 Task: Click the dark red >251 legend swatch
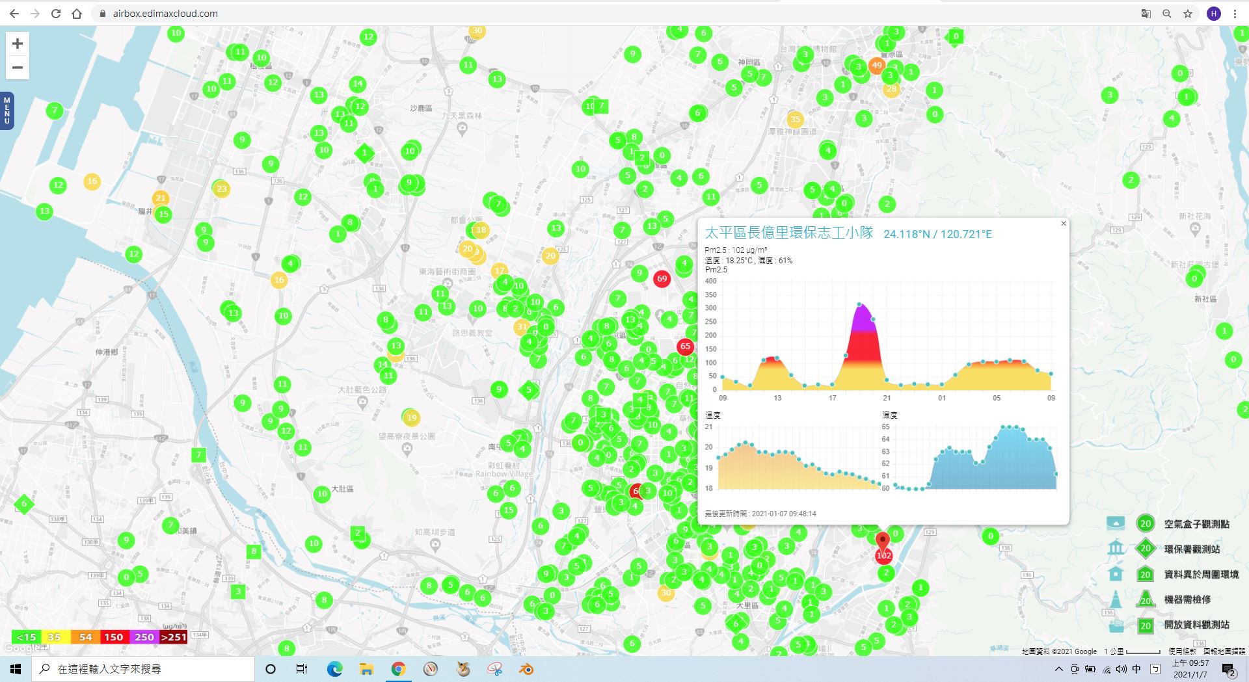click(173, 637)
